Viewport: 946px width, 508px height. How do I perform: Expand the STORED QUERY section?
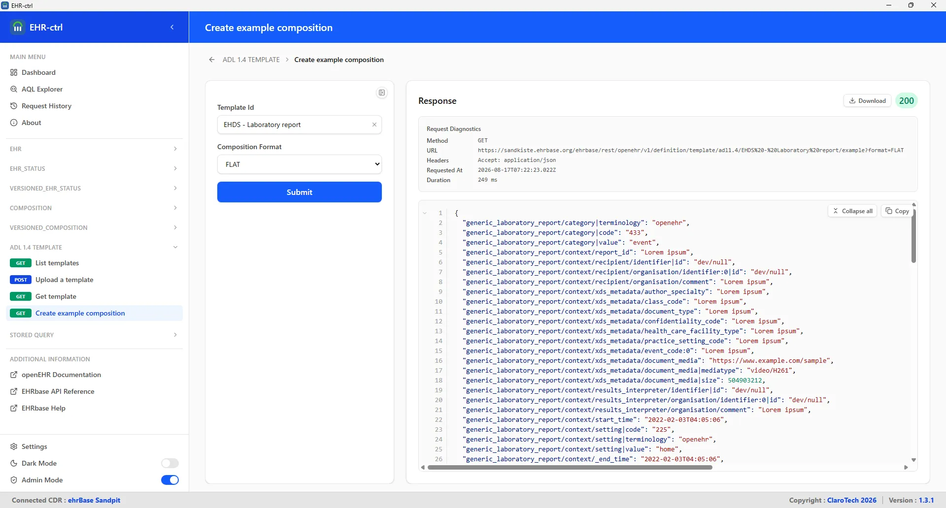(94, 335)
